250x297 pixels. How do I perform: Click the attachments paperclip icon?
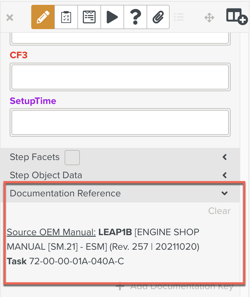click(158, 17)
